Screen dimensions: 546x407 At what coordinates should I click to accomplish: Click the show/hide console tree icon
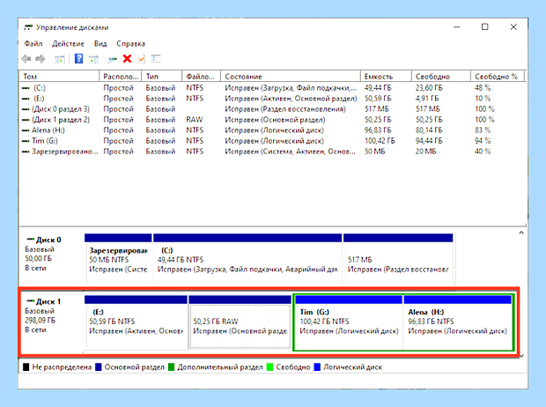click(60, 59)
